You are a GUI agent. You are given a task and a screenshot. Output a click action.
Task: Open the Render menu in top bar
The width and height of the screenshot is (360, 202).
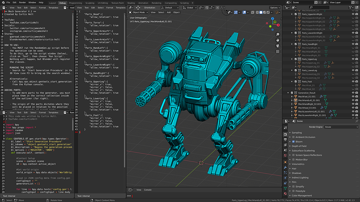pos(22,2)
